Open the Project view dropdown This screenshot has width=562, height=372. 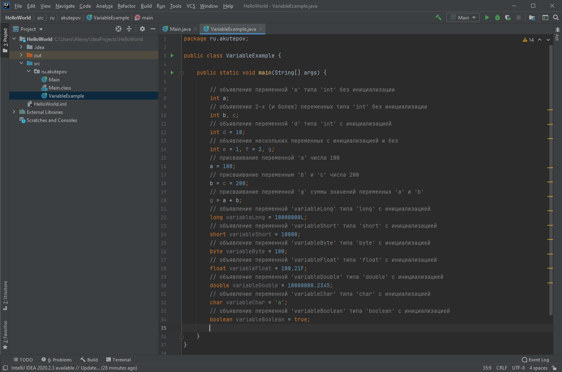point(28,29)
